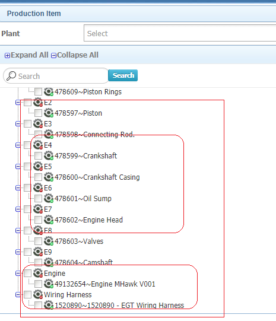
Task: Click Expand All
Action: (x=26, y=55)
